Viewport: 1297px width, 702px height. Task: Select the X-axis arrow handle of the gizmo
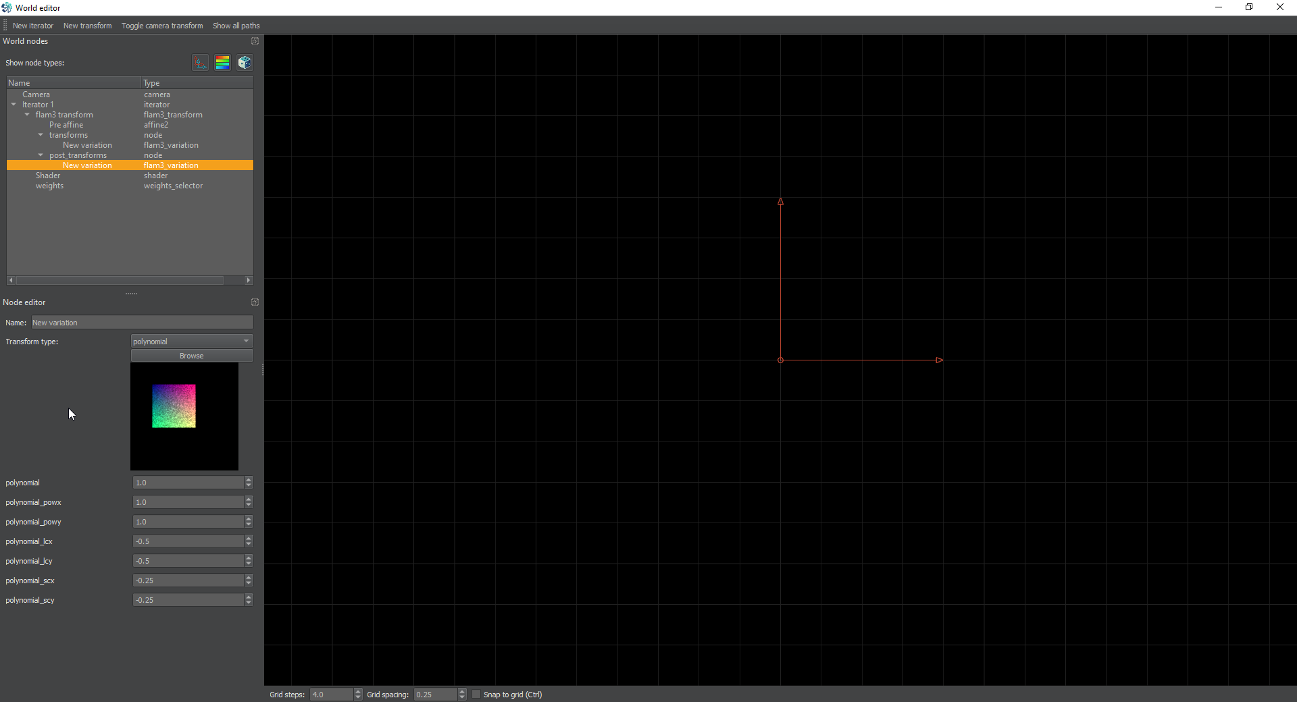pyautogui.click(x=939, y=360)
